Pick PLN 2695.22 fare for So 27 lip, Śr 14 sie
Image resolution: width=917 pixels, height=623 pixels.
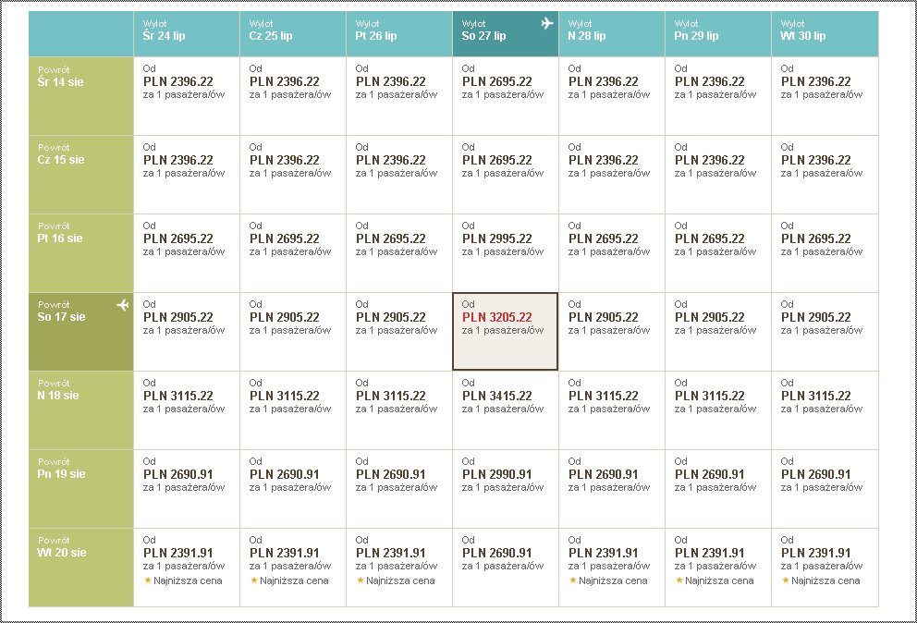[506, 96]
